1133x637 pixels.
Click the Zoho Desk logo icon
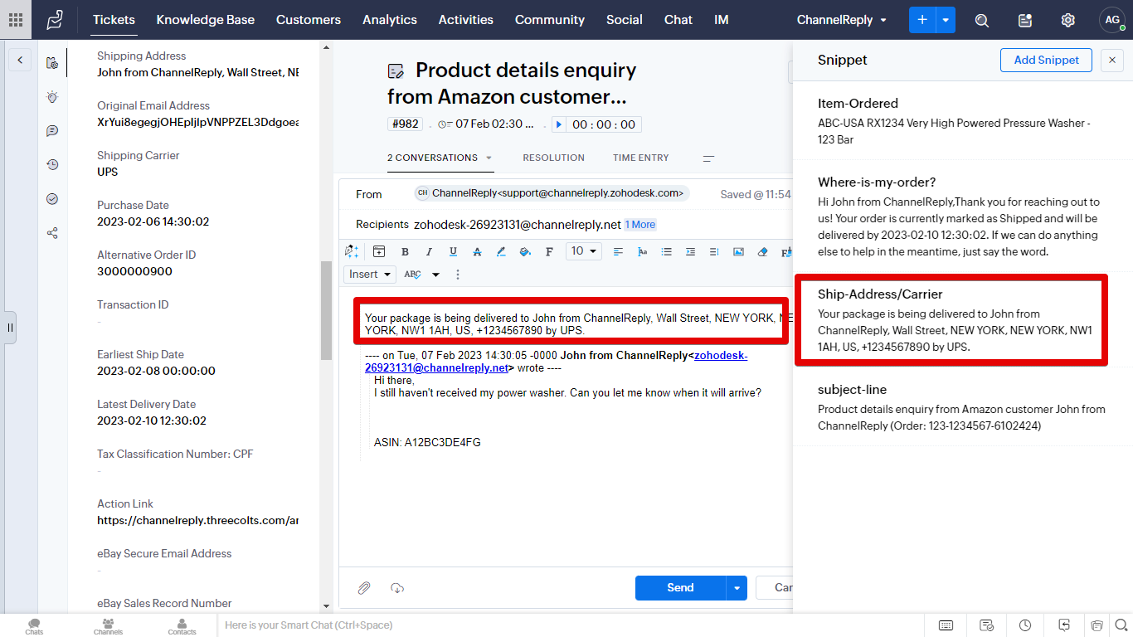point(55,20)
